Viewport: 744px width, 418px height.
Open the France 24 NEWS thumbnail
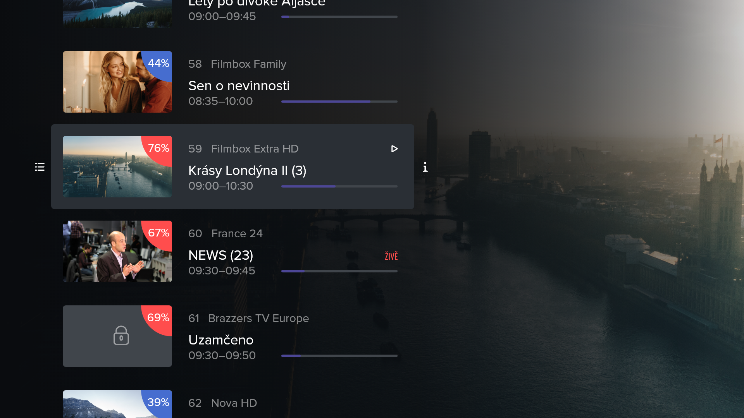117,251
